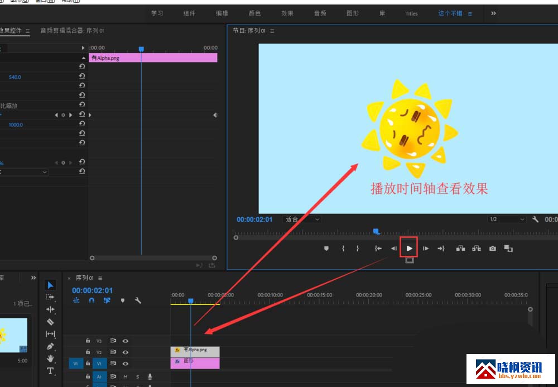The height and width of the screenshot is (387, 558).
Task: Step forward one frame
Action: [x=426, y=249]
